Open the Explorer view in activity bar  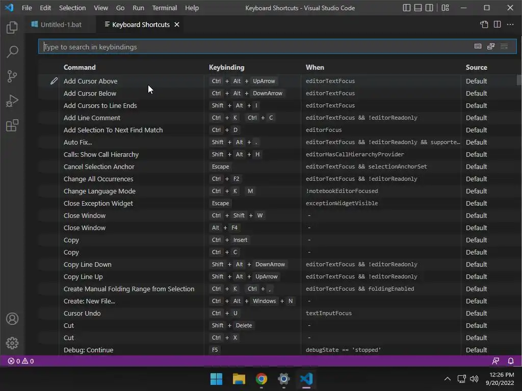click(12, 27)
